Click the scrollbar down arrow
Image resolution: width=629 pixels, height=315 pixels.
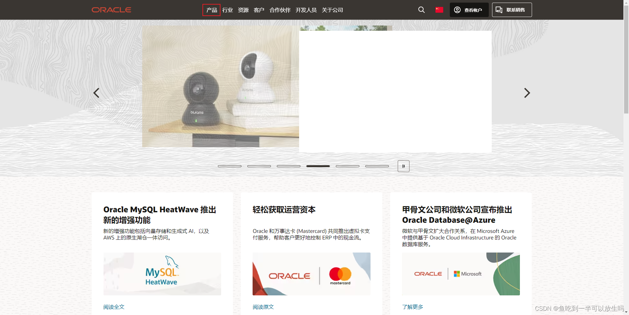tap(626, 313)
